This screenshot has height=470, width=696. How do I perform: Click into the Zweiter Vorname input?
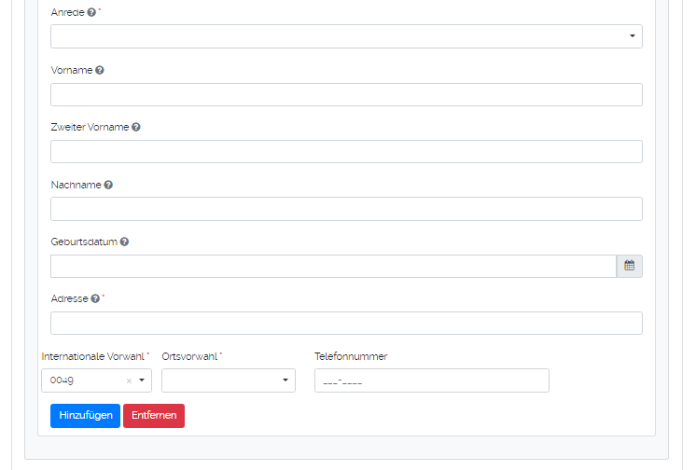pos(346,151)
